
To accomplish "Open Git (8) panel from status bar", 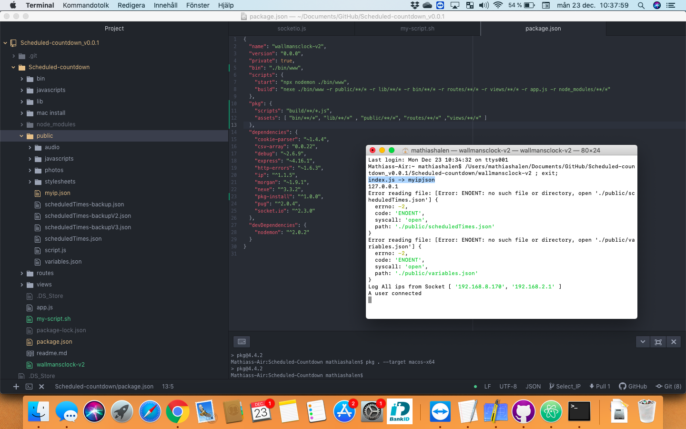I will coord(669,387).
